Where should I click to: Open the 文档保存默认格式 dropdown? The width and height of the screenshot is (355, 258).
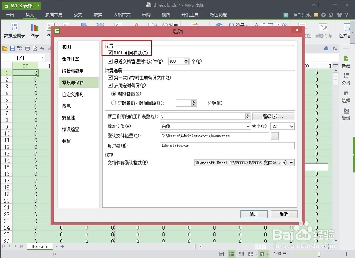coord(292,163)
